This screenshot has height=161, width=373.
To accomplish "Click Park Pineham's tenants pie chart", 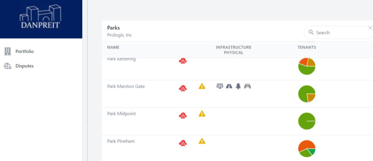I will tap(307, 148).
